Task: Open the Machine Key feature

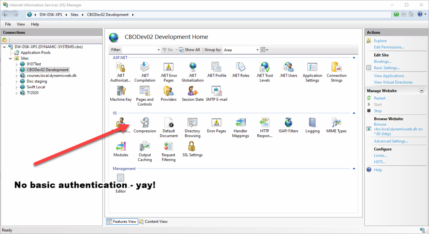Action: [x=121, y=94]
